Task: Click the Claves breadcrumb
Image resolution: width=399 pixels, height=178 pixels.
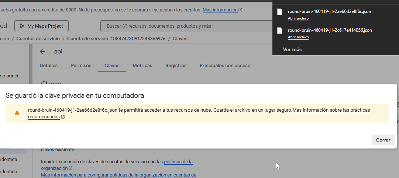Action: coord(180,39)
